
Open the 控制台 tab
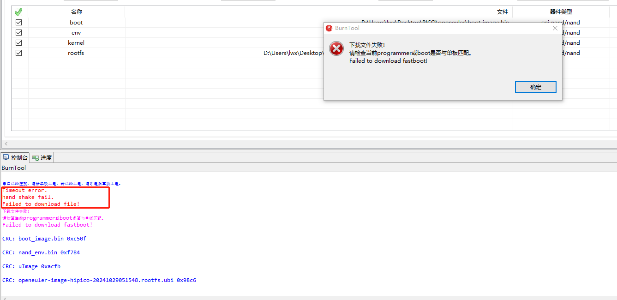tap(15, 158)
